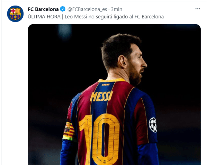Open the tweet via the 3min timestamp
Viewport: 207px width, 165px height.
[x=116, y=9]
